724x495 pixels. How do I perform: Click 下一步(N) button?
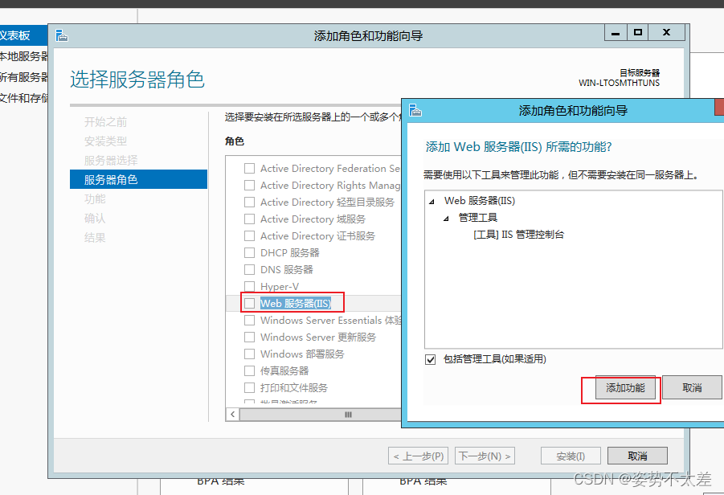pyautogui.click(x=485, y=456)
